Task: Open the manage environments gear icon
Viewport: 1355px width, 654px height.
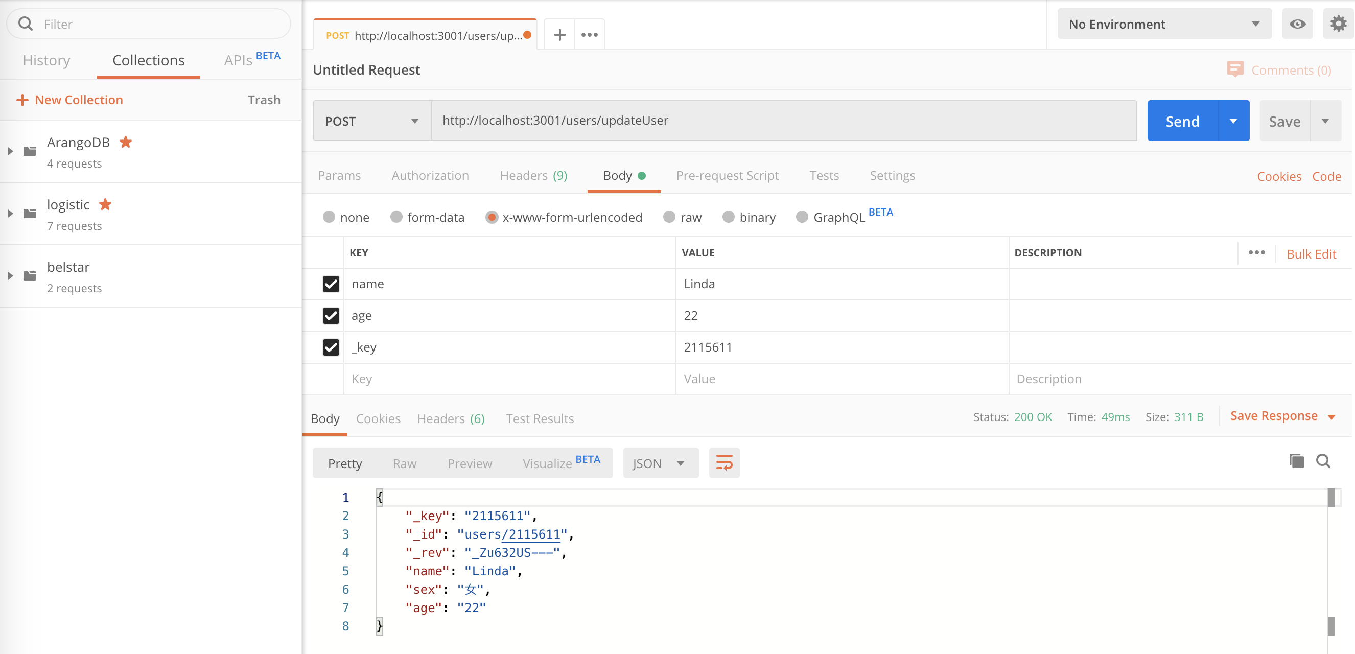Action: click(x=1338, y=24)
